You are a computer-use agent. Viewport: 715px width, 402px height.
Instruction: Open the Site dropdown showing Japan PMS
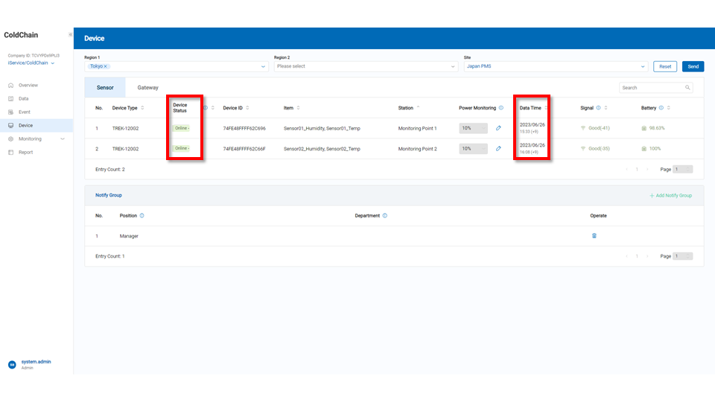click(x=555, y=66)
